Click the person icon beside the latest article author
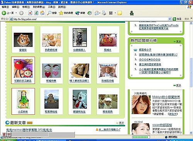 (x=97, y=129)
